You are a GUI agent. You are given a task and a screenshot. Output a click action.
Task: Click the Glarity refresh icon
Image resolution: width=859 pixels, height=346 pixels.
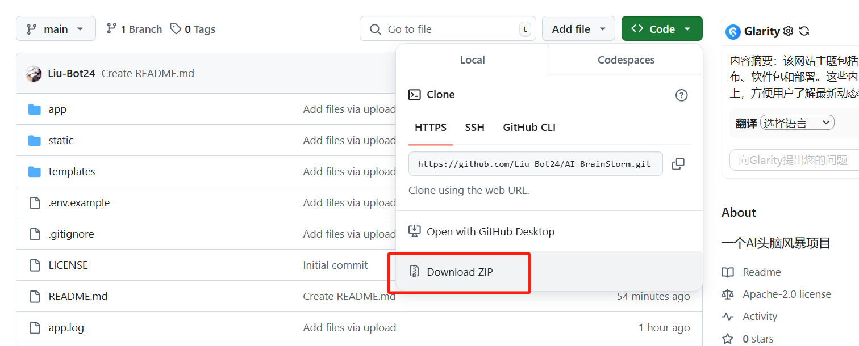[804, 31]
